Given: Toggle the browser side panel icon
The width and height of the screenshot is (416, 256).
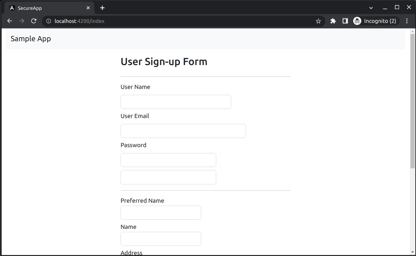Looking at the screenshot, I should pyautogui.click(x=345, y=21).
